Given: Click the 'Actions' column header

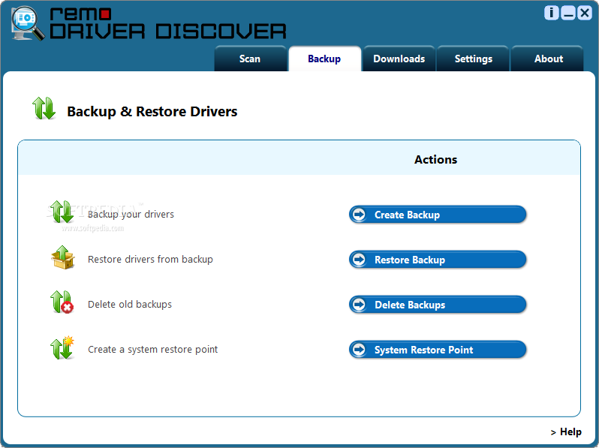Looking at the screenshot, I should (x=435, y=160).
